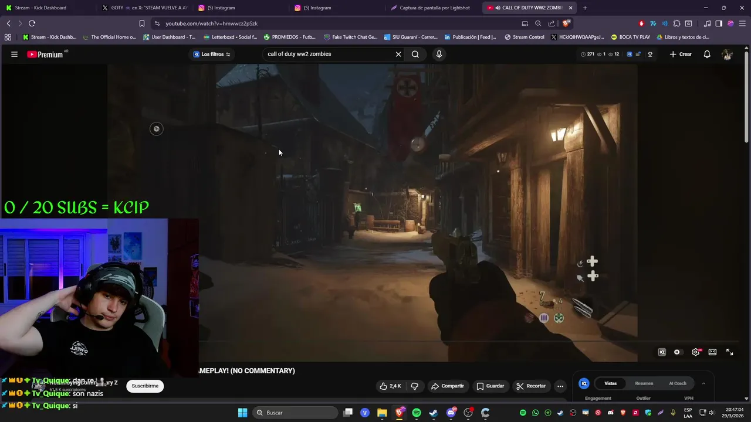Screen dimensions: 751x422
Task: Open Brave Shields lion icon
Action: click(566, 23)
